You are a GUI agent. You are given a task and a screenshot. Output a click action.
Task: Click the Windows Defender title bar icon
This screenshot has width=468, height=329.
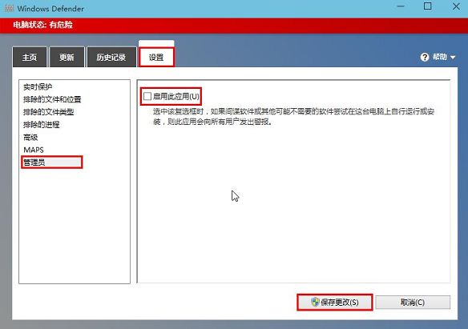(x=9, y=8)
